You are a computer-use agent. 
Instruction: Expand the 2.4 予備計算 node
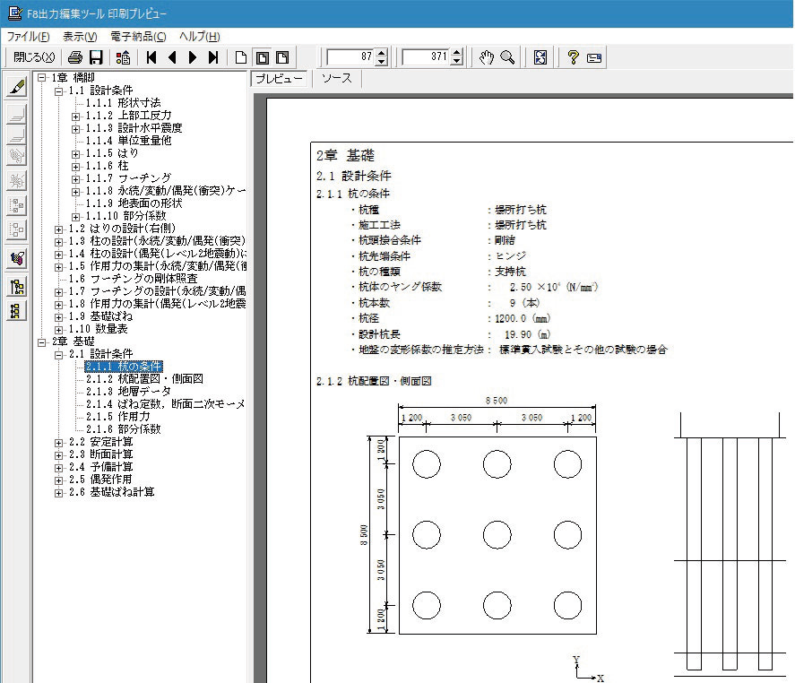point(59,468)
